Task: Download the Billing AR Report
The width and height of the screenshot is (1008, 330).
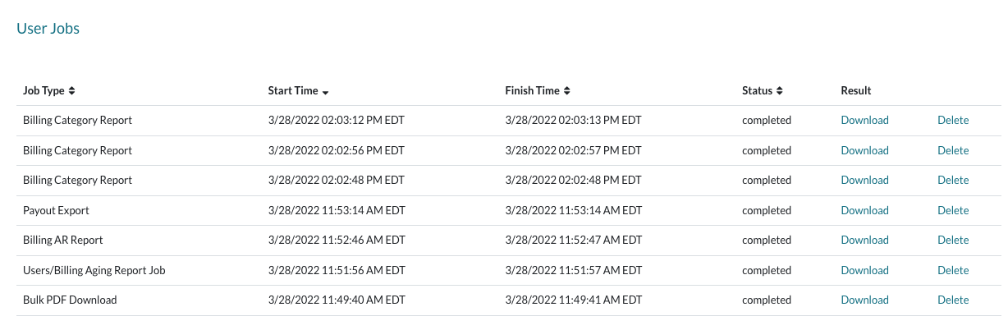Action: pyautogui.click(x=864, y=240)
